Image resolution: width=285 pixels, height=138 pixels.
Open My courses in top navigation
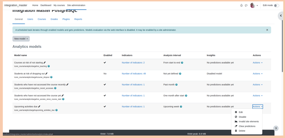point(59,5)
